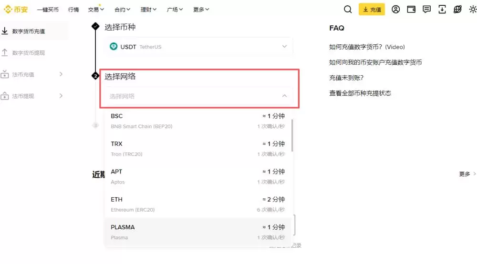Viewport: 477px width, 264px height.
Task: Select 数字货币充值 in sidebar
Action: [x=34, y=31]
